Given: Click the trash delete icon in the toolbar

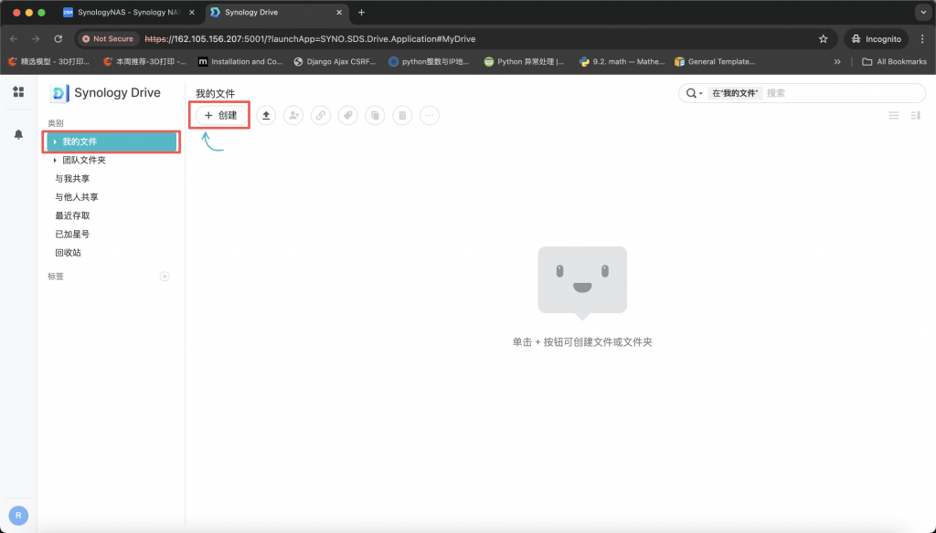Looking at the screenshot, I should pyautogui.click(x=402, y=115).
